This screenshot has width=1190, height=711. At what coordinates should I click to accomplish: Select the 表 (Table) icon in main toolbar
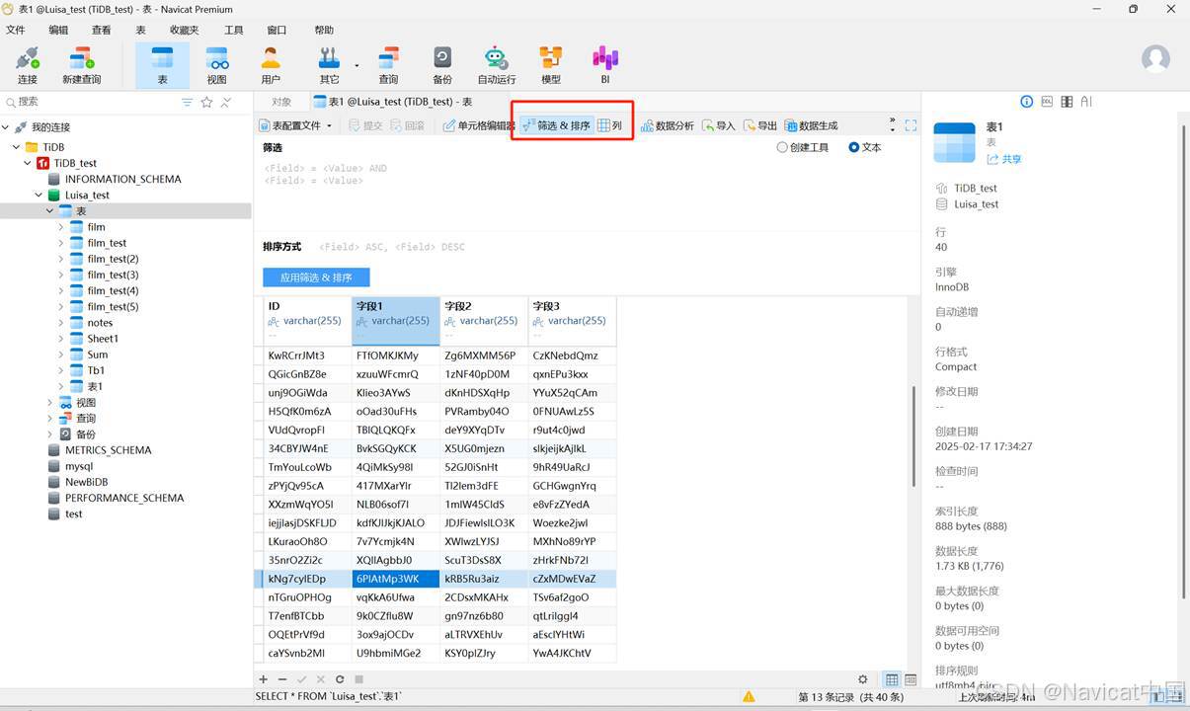pyautogui.click(x=162, y=65)
